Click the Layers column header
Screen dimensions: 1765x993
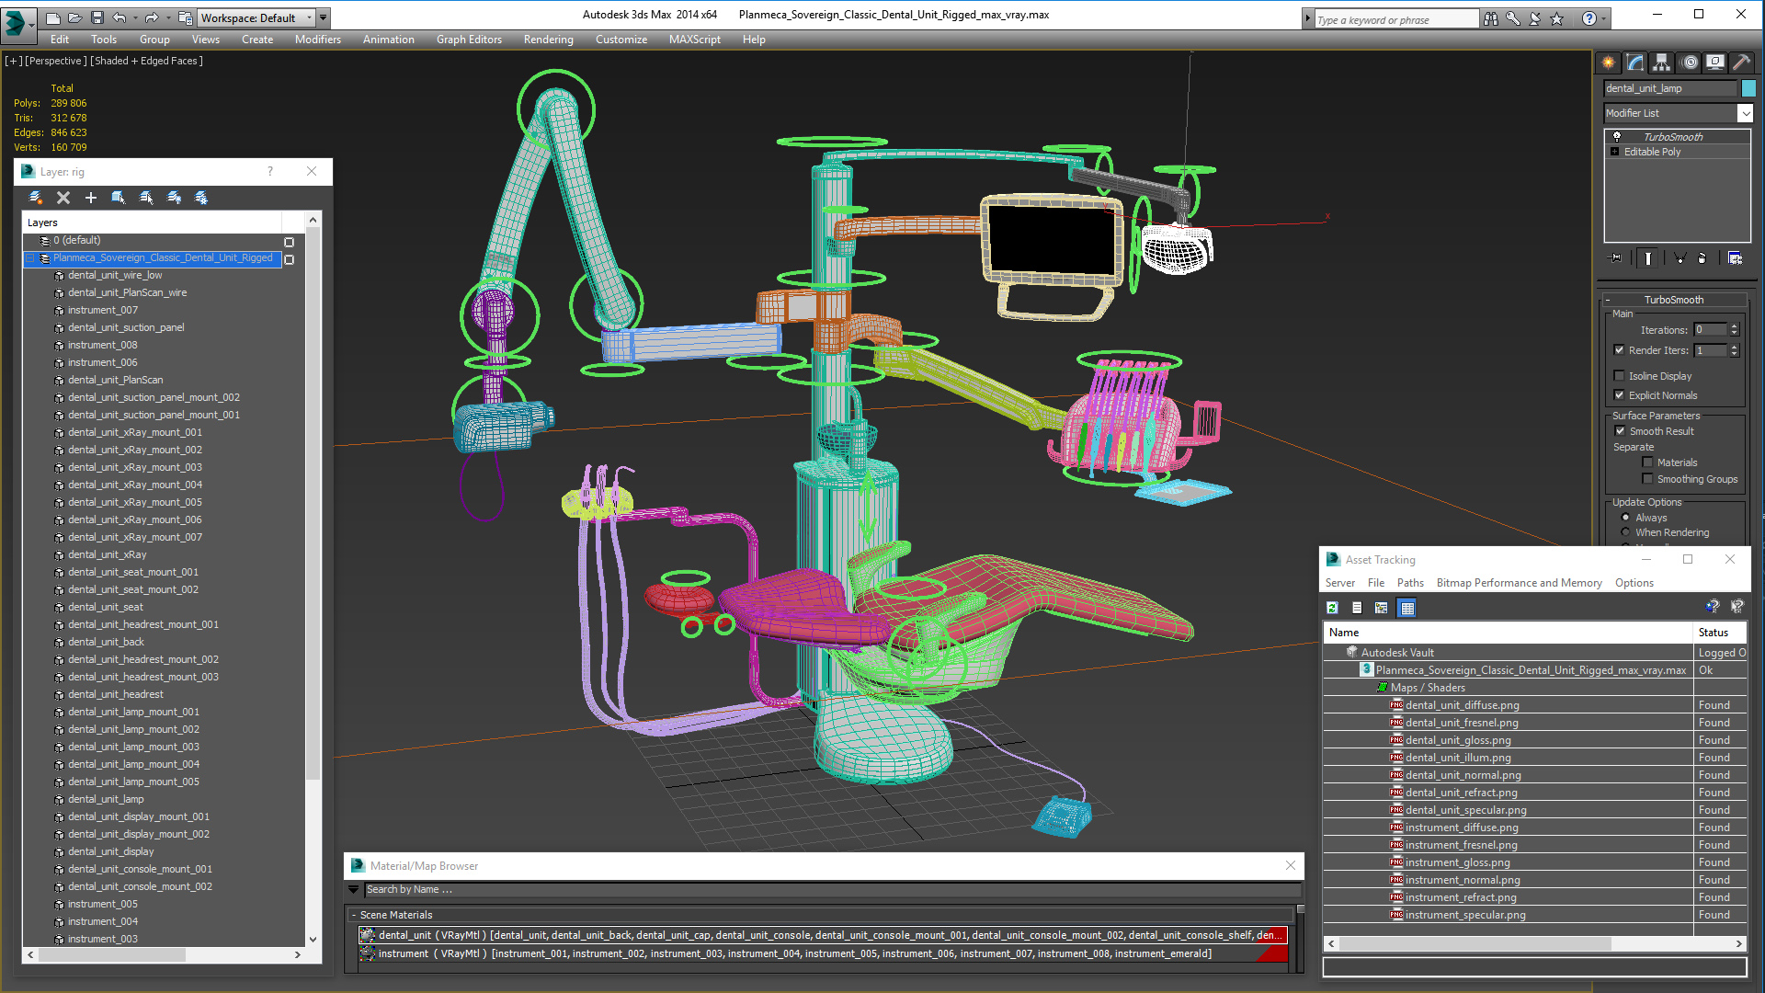[x=152, y=223]
